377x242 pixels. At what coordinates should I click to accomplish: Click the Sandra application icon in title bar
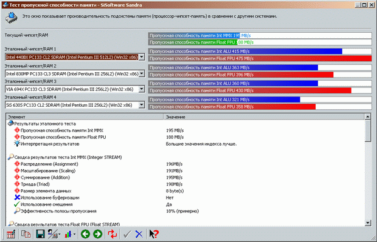[x=5, y=5]
